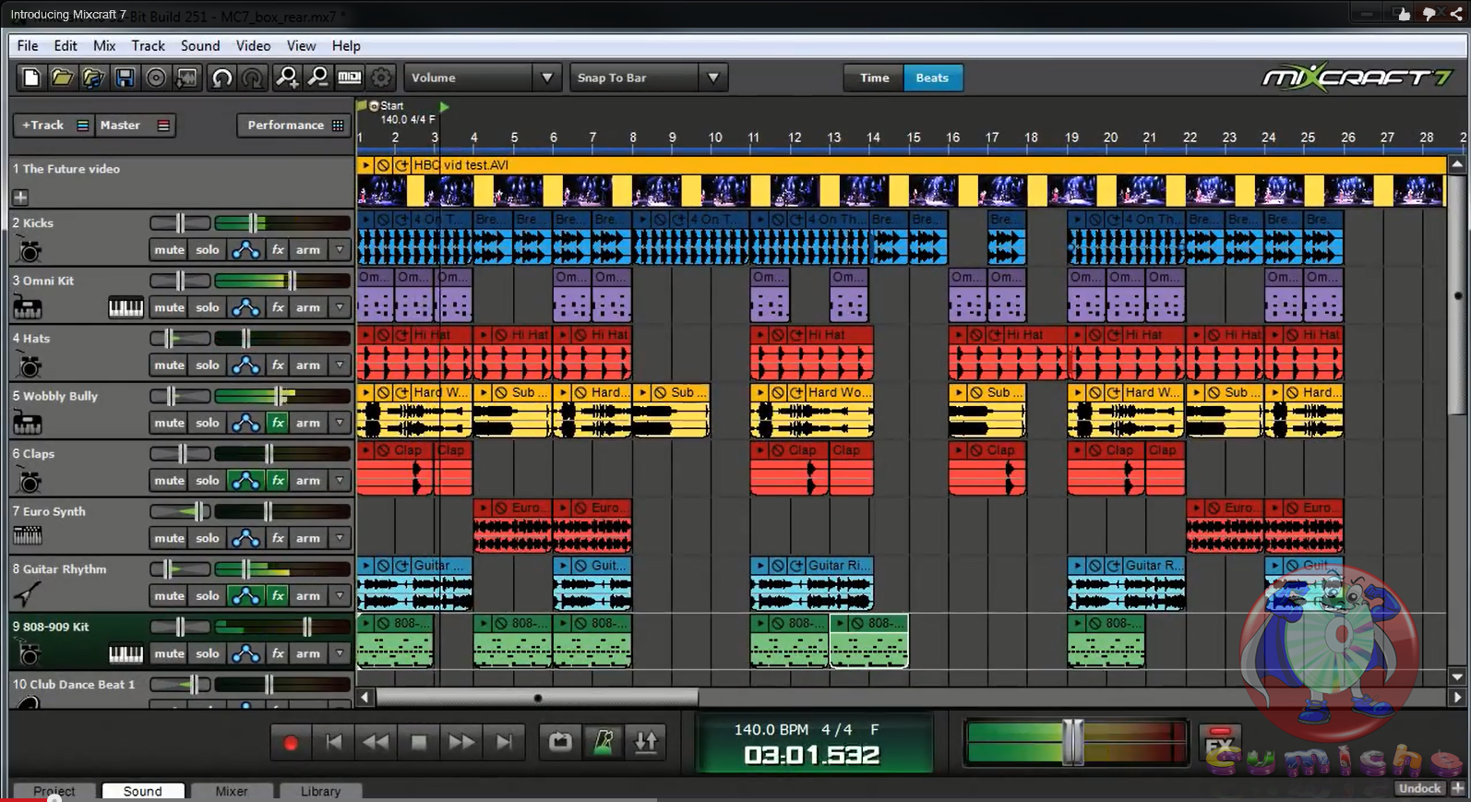Click the Zoom In magnifier icon
Screen dimensions: 1471x802
point(287,78)
